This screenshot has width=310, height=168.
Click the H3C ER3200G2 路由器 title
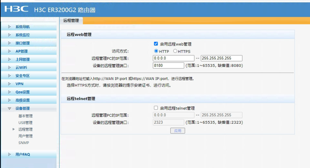pos(65,10)
